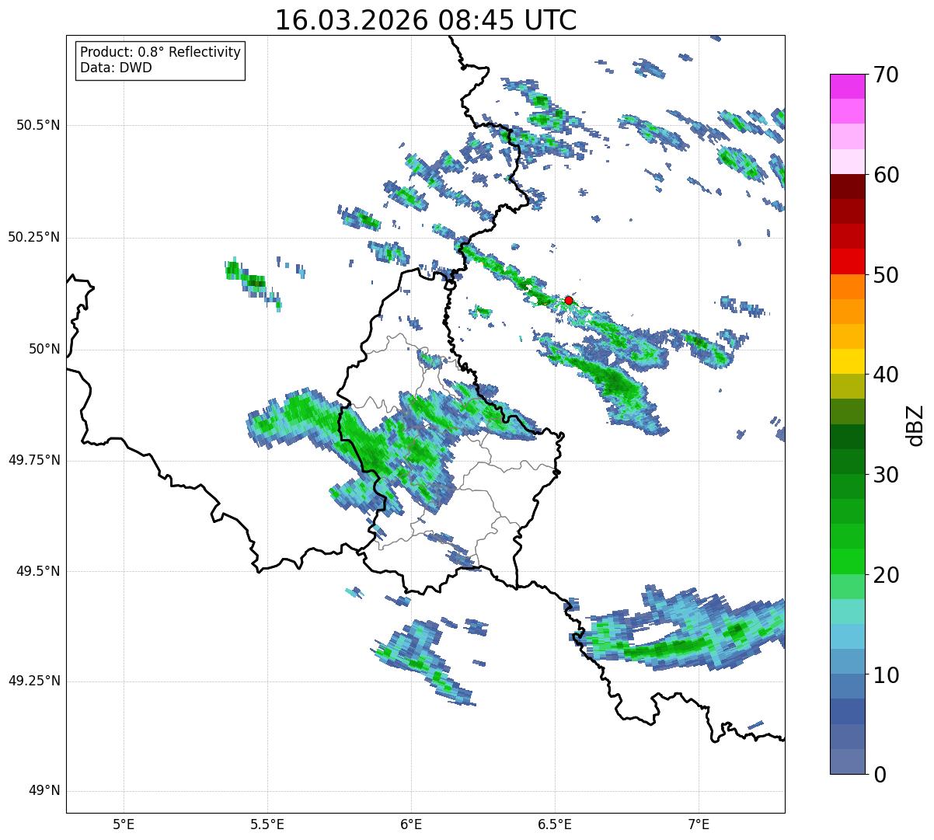Click colorbar tick label 70
The width and height of the screenshot is (934, 840).
point(886,75)
